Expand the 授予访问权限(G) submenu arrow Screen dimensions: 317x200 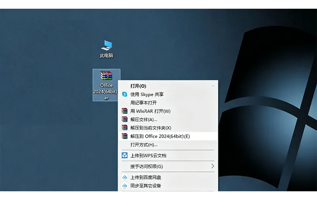point(213,166)
